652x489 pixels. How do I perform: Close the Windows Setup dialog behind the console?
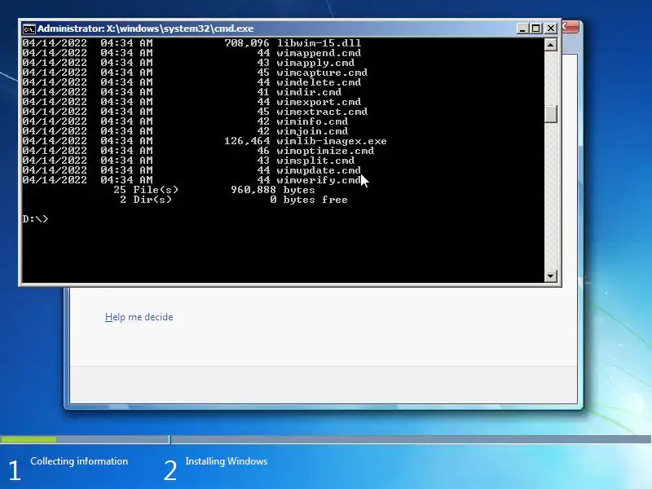point(570,27)
